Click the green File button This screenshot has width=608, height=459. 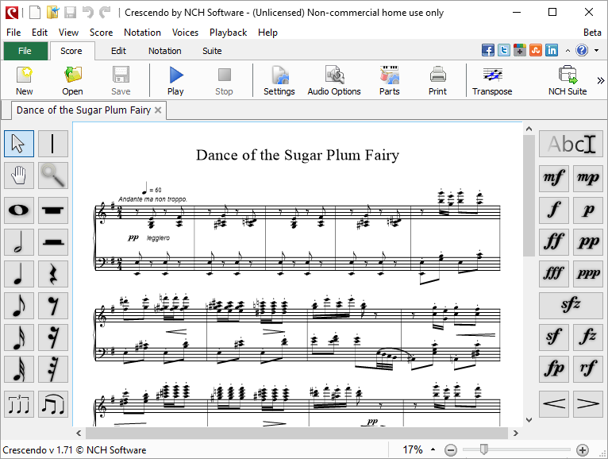pos(25,51)
